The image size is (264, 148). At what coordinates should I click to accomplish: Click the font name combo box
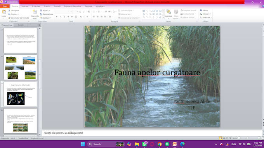64,12
